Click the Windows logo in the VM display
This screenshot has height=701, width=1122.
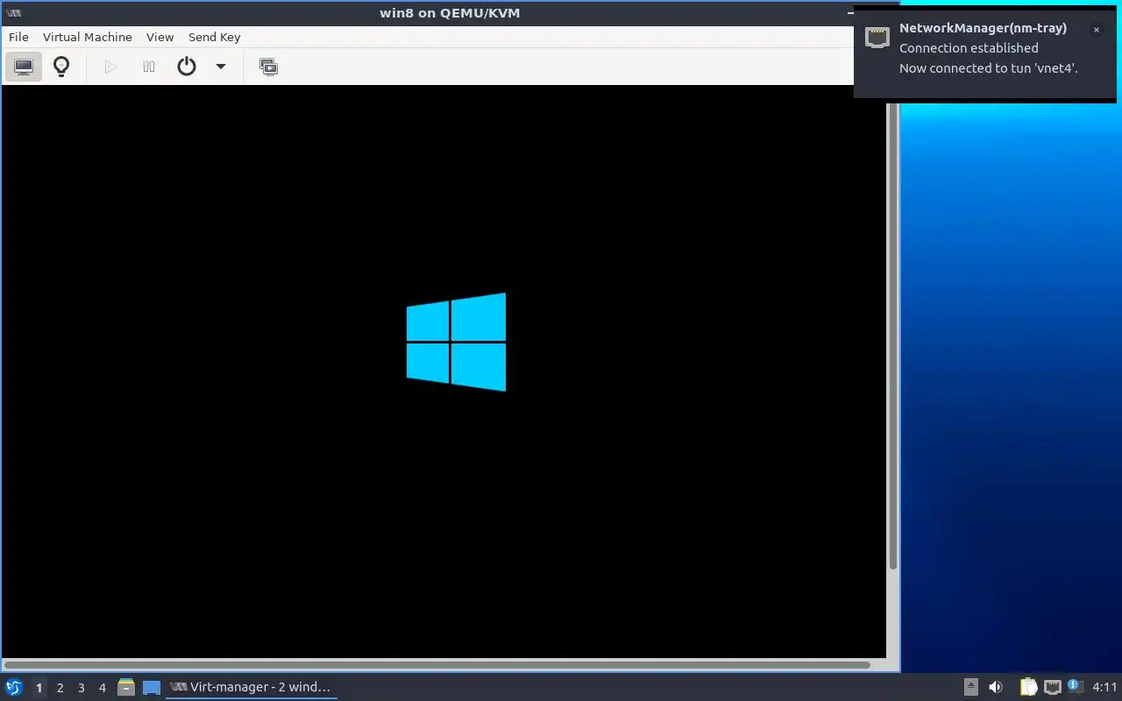tap(456, 342)
